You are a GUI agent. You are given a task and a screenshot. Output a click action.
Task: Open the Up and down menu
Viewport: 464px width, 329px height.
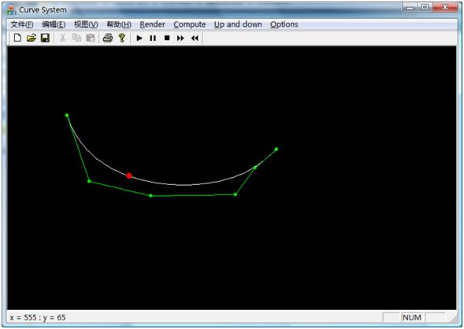click(238, 24)
